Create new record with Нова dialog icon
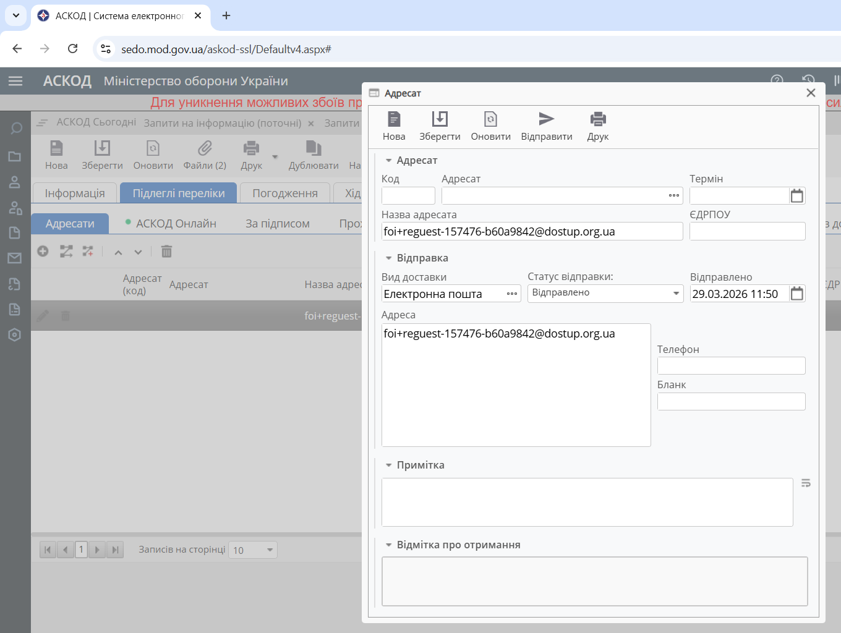Image resolution: width=841 pixels, height=633 pixels. coord(393,119)
